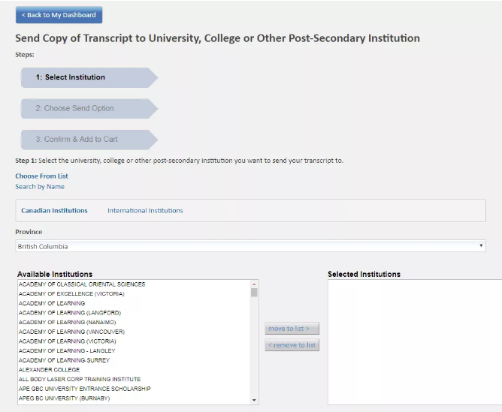This screenshot has width=502, height=412.
Task: Open the Search by Name link
Action: coord(40,187)
